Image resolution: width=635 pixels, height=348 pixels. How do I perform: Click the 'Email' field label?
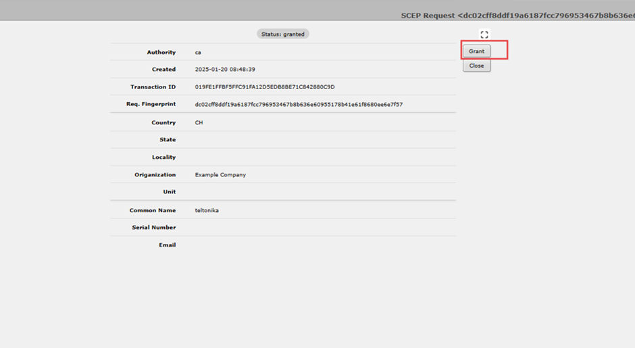(167, 245)
